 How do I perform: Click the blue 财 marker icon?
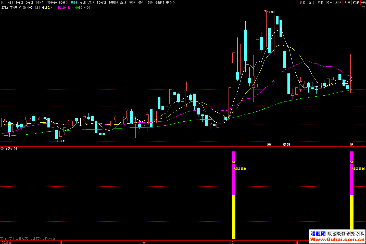(x=288, y=145)
